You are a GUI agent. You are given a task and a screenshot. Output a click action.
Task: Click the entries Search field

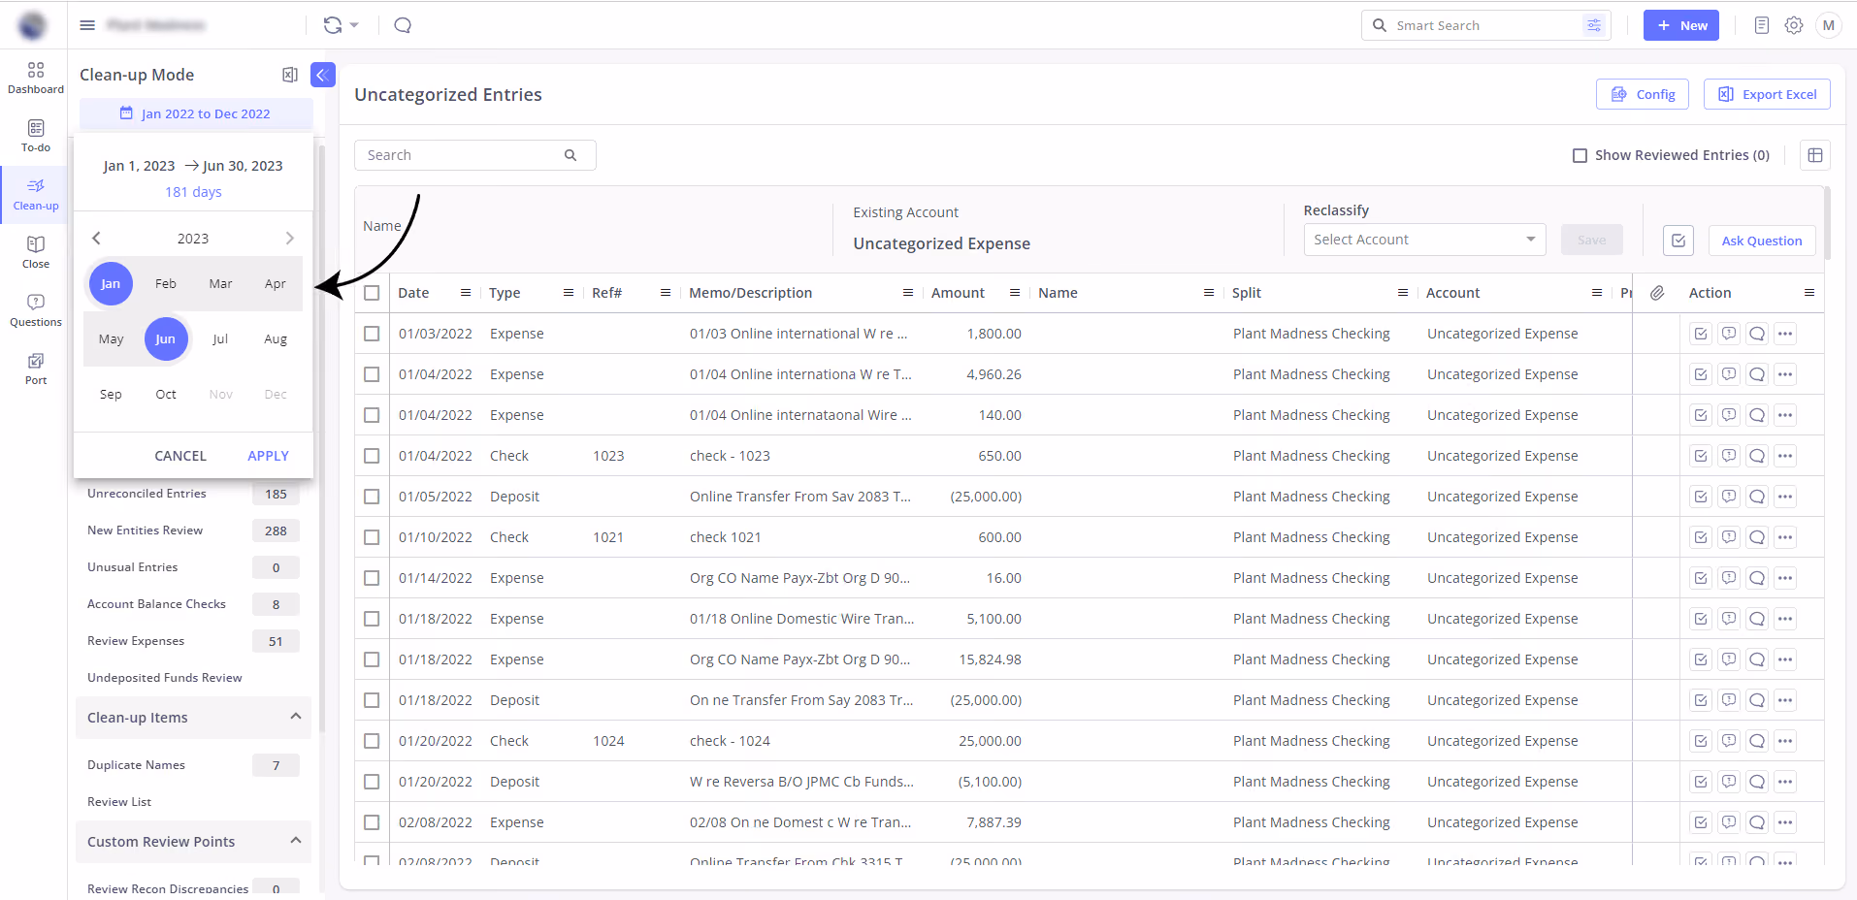click(x=474, y=155)
